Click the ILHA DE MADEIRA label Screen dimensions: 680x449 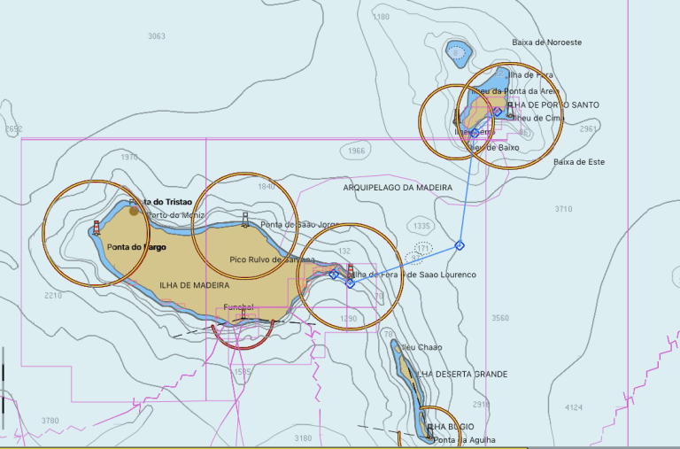coord(195,285)
